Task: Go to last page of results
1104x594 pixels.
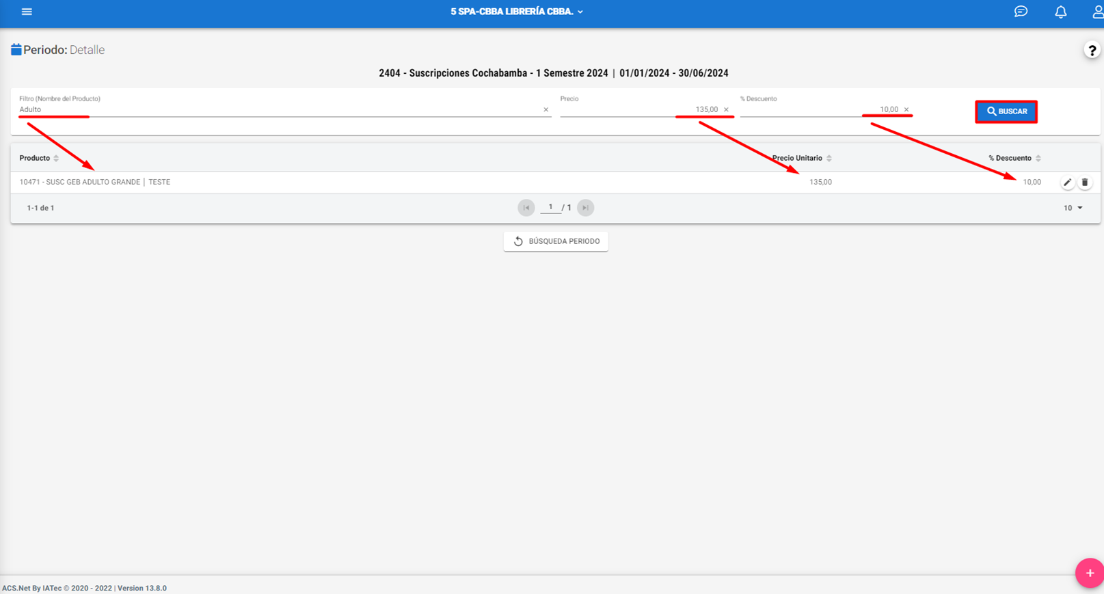Action: point(585,208)
